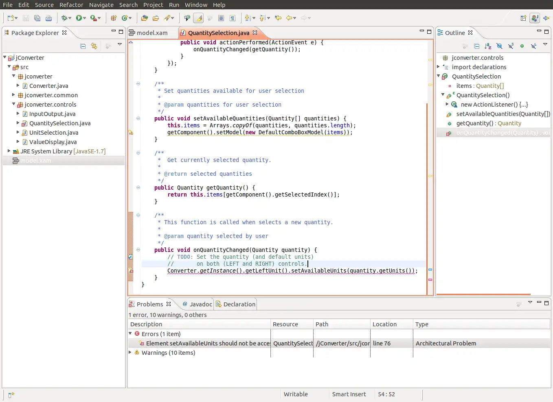Image resolution: width=553 pixels, height=402 pixels.
Task: Open the Back history dropdown arrow
Action: [294, 18]
